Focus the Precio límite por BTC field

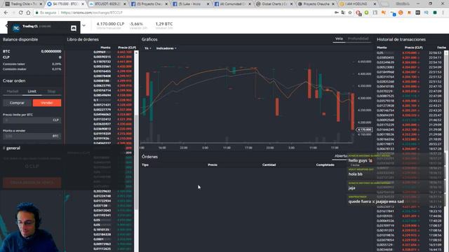coord(32,120)
